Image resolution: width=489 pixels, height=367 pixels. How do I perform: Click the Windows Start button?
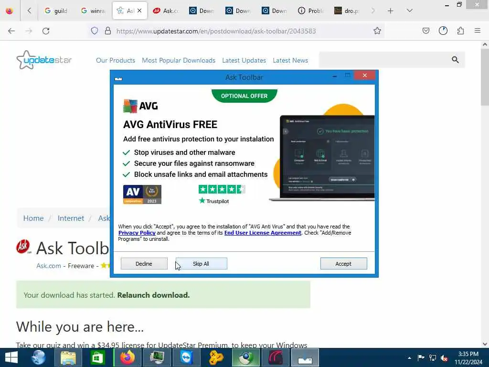tap(11, 357)
